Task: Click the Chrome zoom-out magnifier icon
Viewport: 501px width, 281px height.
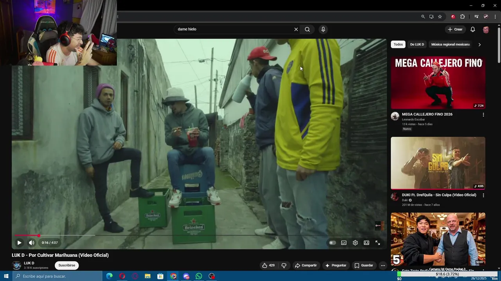Action: [x=423, y=16]
